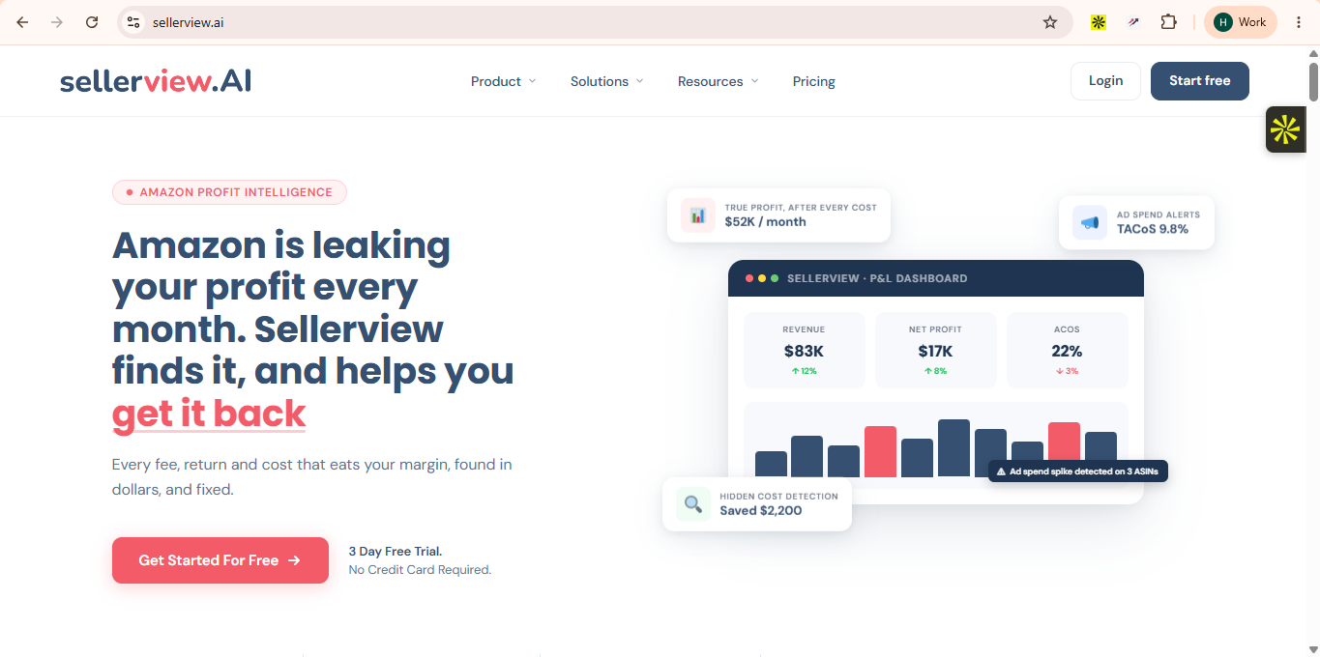Expand the Product menu

503,81
